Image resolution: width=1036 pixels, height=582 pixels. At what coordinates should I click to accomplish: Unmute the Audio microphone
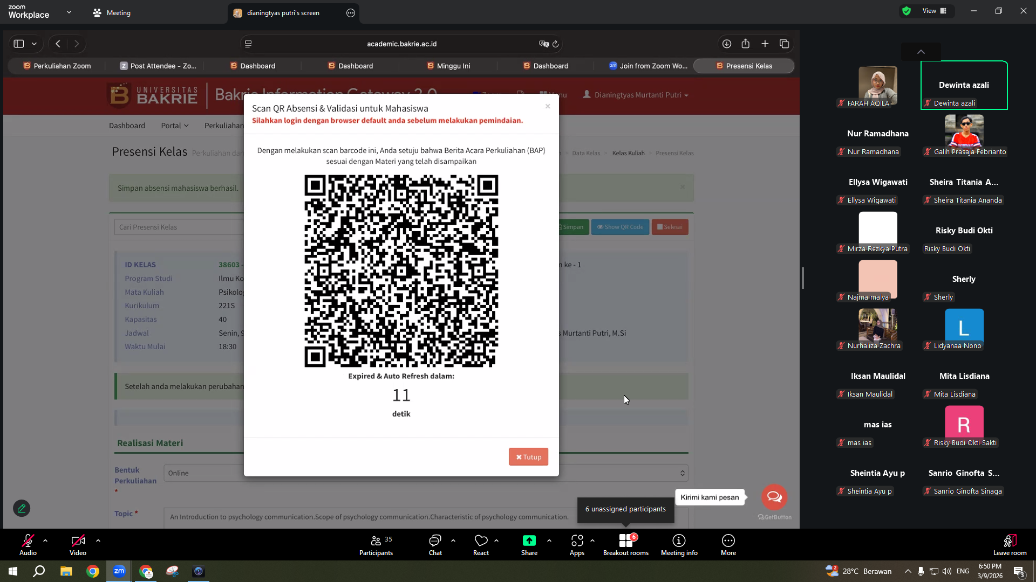[x=28, y=545]
